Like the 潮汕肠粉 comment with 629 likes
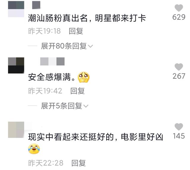 [x=179, y=8]
